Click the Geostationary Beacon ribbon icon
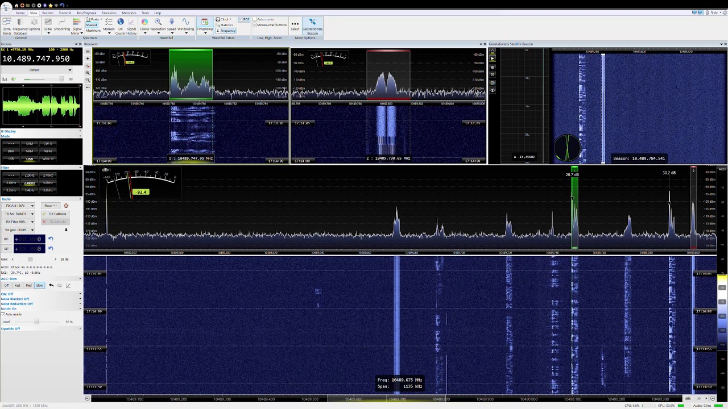The width and height of the screenshot is (728, 409). click(x=312, y=26)
